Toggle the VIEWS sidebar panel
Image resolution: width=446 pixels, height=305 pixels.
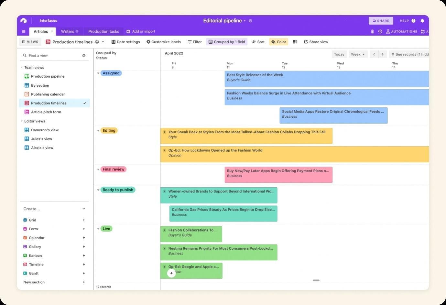pos(30,42)
